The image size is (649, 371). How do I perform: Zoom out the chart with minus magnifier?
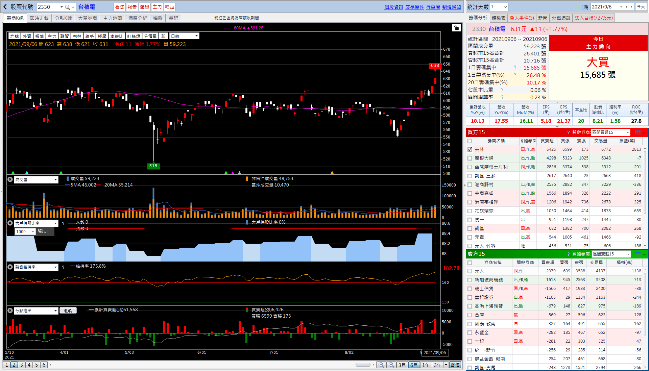pyautogui.click(x=381, y=365)
